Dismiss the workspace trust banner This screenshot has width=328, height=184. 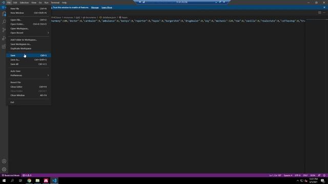click(x=324, y=7)
